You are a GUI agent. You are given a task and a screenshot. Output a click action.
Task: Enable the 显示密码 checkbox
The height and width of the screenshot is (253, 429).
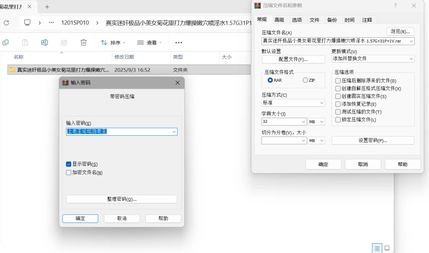click(x=69, y=164)
